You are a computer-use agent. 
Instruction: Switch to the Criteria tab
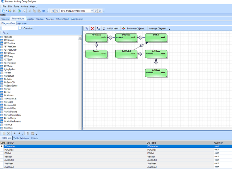coord(34,138)
